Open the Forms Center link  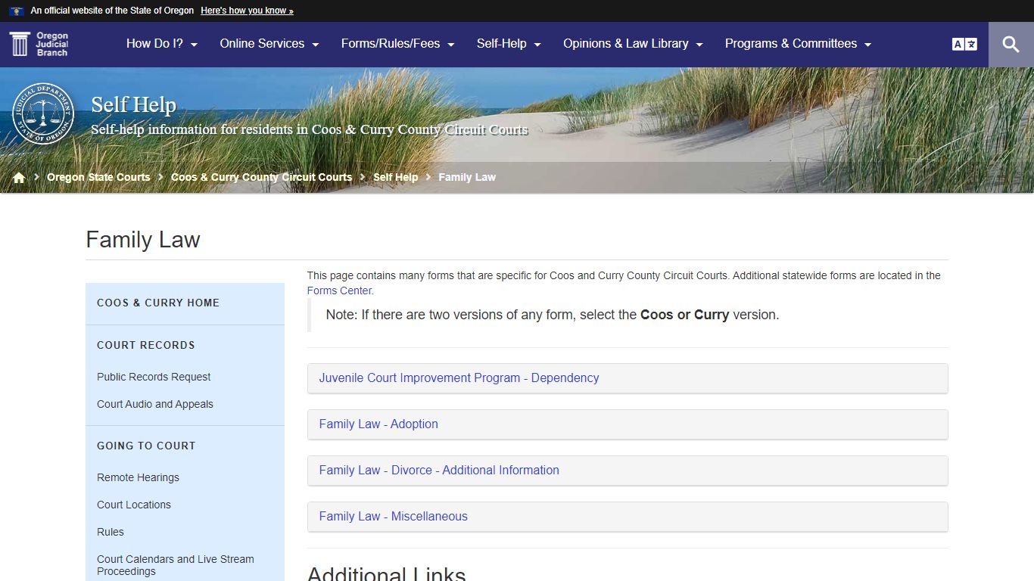point(340,290)
